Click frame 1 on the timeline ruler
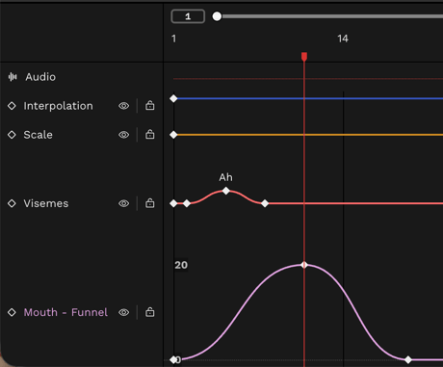Viewport: 443px width, 367px height. click(173, 39)
